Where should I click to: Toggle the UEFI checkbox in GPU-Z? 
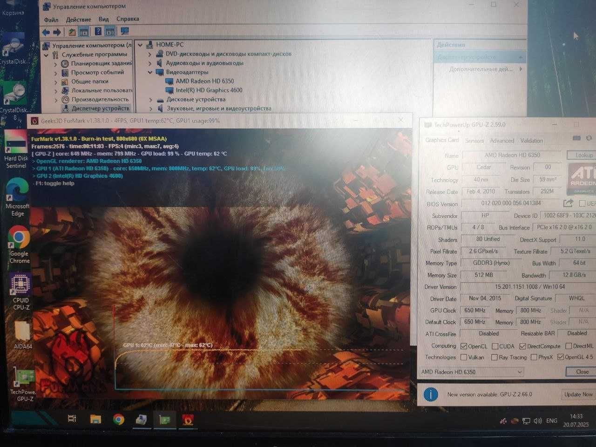[582, 203]
